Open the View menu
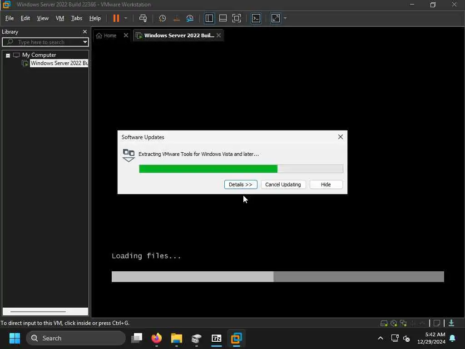 (43, 18)
